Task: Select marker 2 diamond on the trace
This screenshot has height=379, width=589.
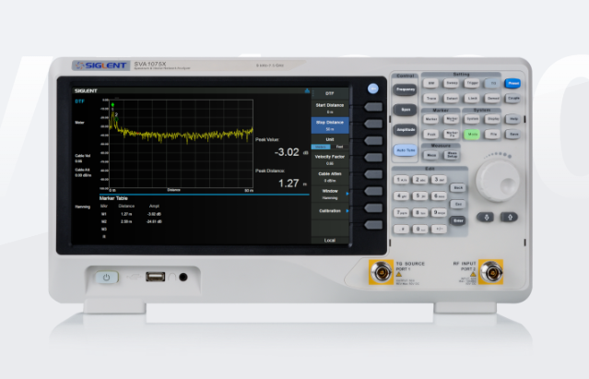Action: (x=117, y=119)
